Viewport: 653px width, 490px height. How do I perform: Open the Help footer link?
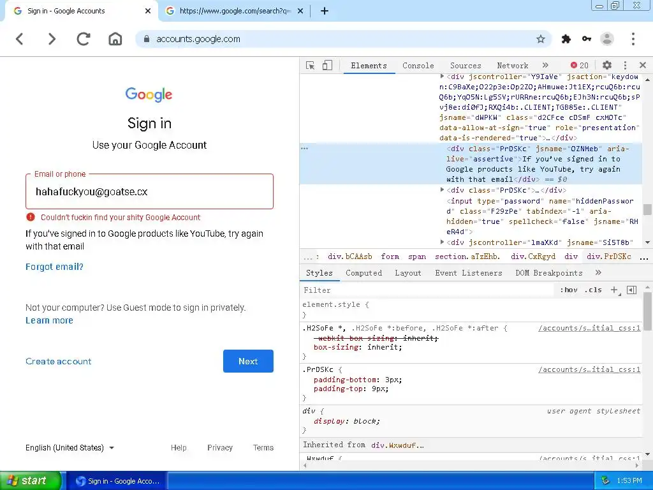pos(179,447)
